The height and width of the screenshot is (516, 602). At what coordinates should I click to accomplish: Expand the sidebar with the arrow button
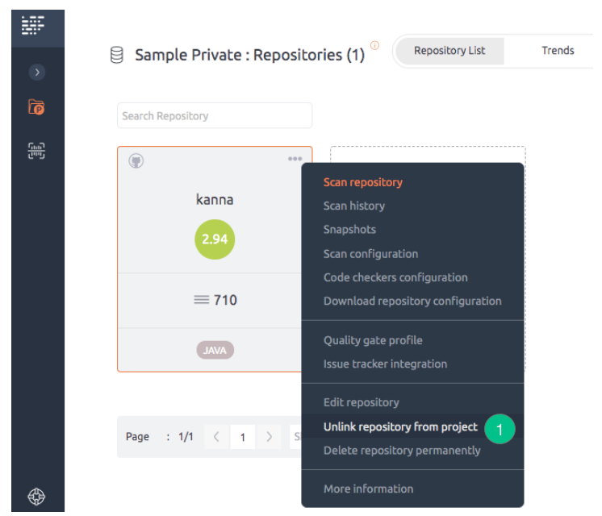pos(37,72)
